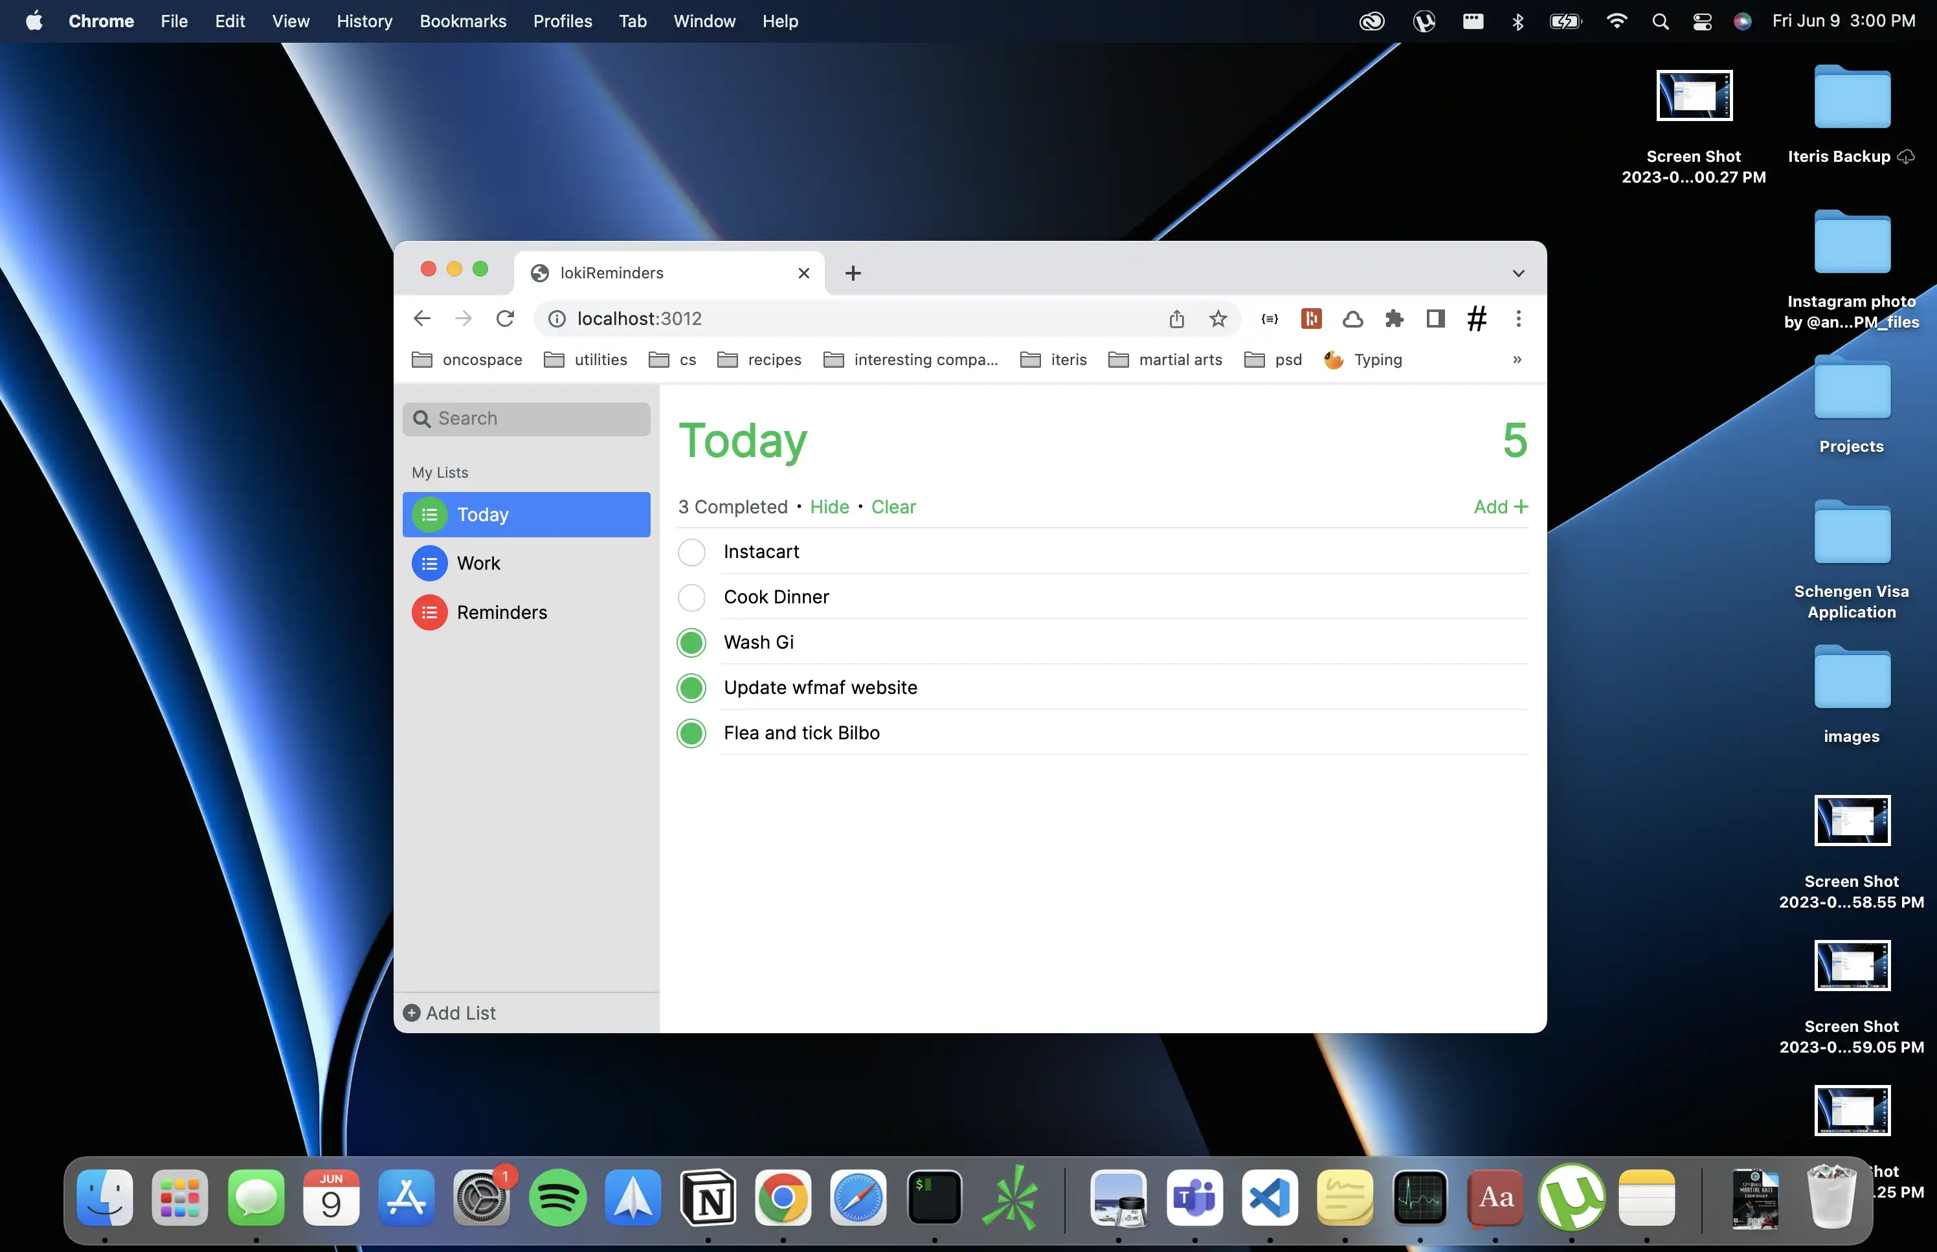Uncheck the completed Wash Gi reminder
Screen dimensions: 1937x1252
point(691,643)
